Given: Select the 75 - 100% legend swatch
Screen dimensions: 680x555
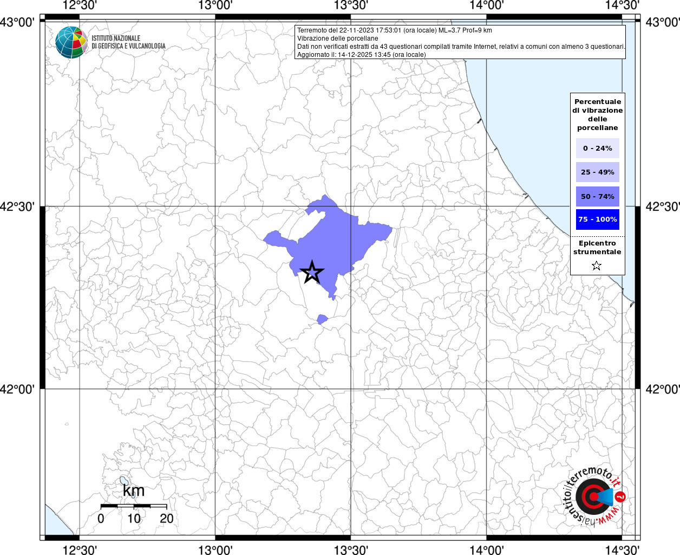Looking at the screenshot, I should point(598,220).
